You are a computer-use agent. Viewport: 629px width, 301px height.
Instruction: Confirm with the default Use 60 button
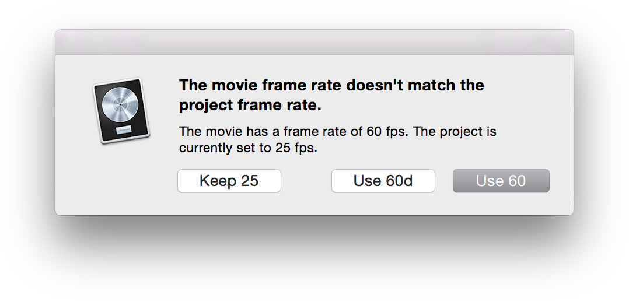pyautogui.click(x=501, y=181)
